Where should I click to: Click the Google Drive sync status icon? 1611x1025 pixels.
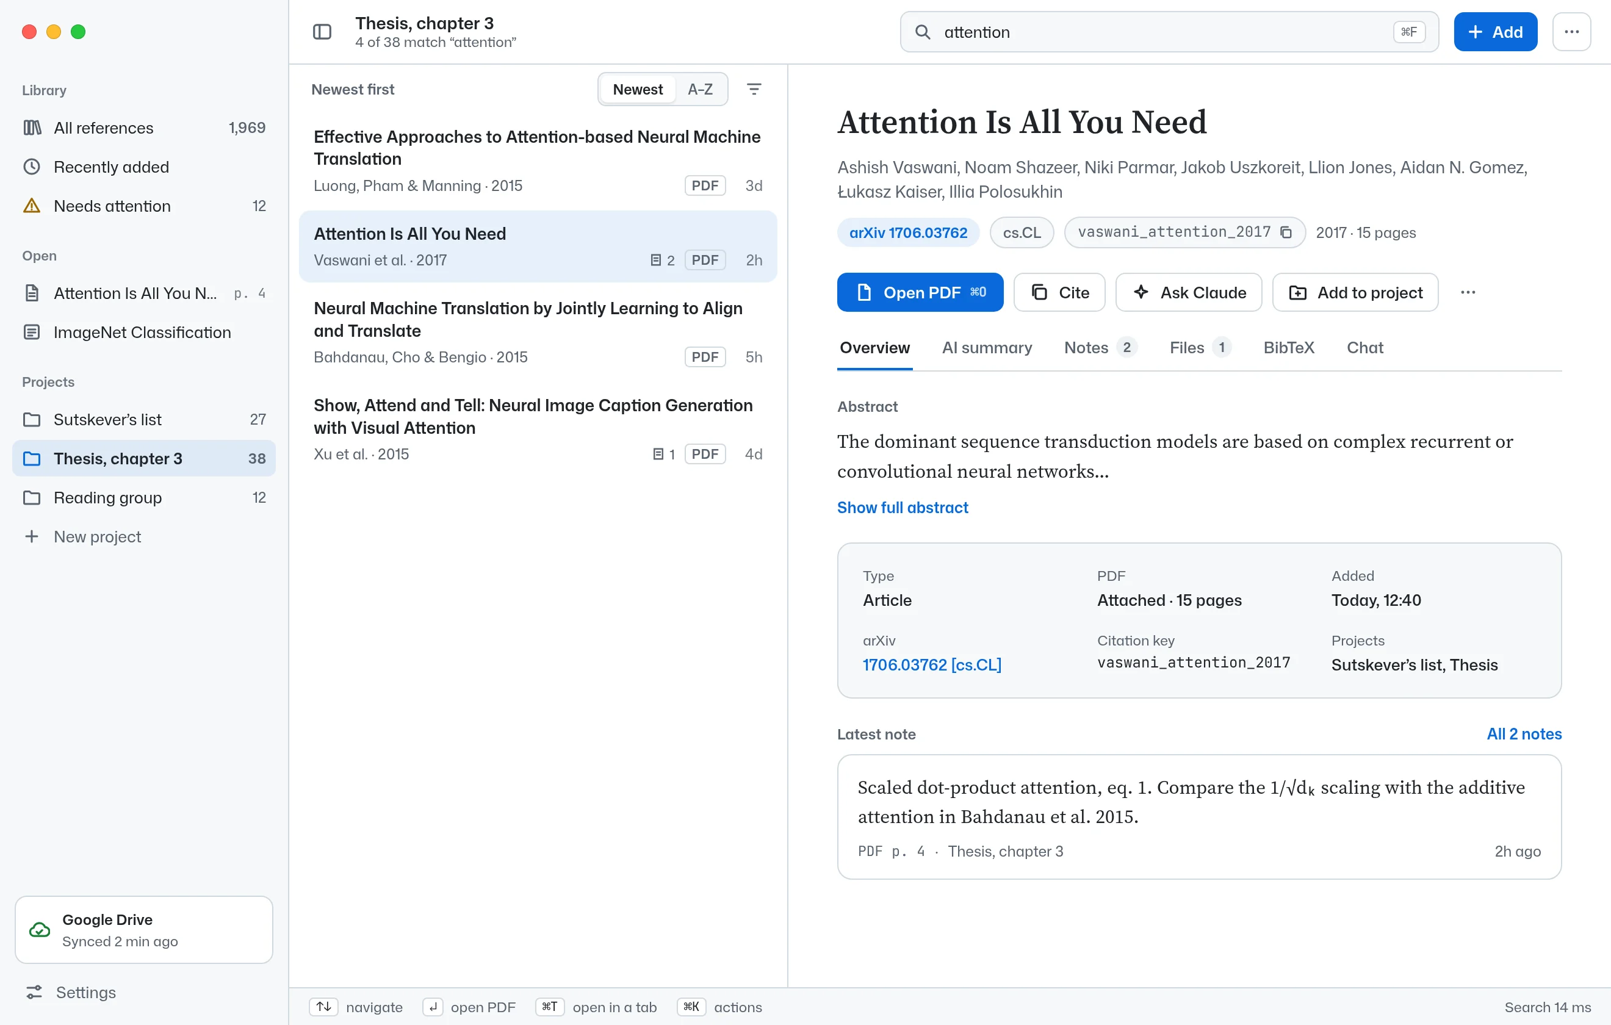click(x=40, y=930)
